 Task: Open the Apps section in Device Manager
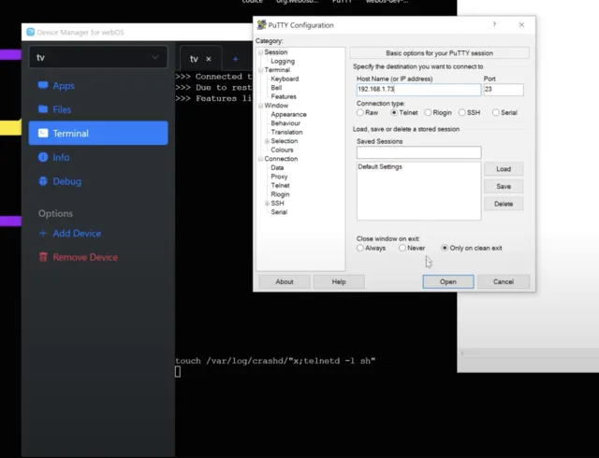[98, 85]
